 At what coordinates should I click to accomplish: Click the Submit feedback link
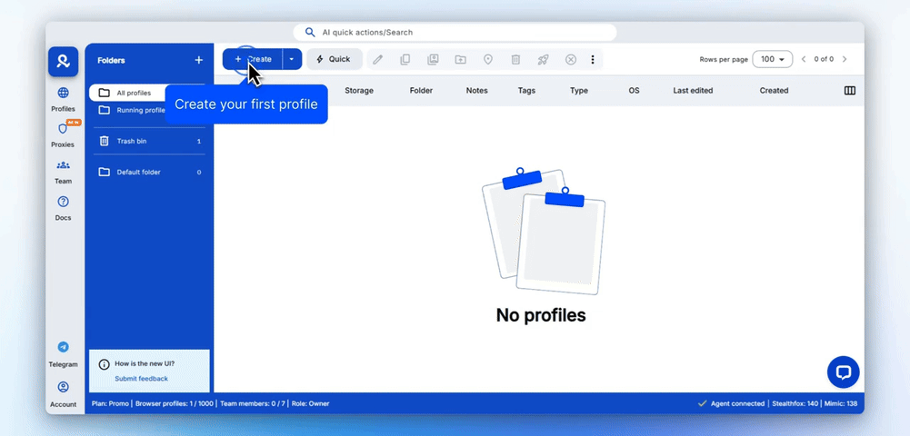coord(141,379)
